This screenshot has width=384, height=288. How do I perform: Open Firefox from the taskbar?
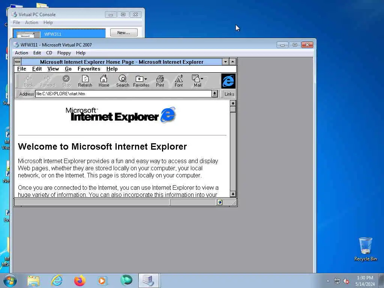tap(80, 280)
